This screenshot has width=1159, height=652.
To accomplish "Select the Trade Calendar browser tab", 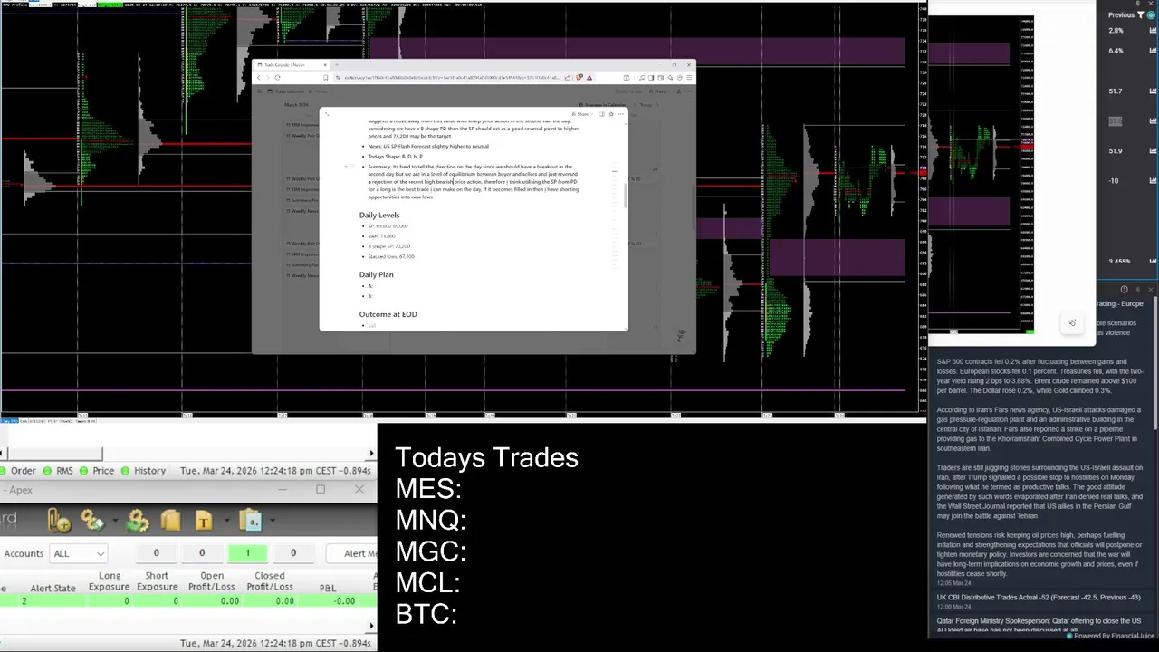I will coord(291,65).
